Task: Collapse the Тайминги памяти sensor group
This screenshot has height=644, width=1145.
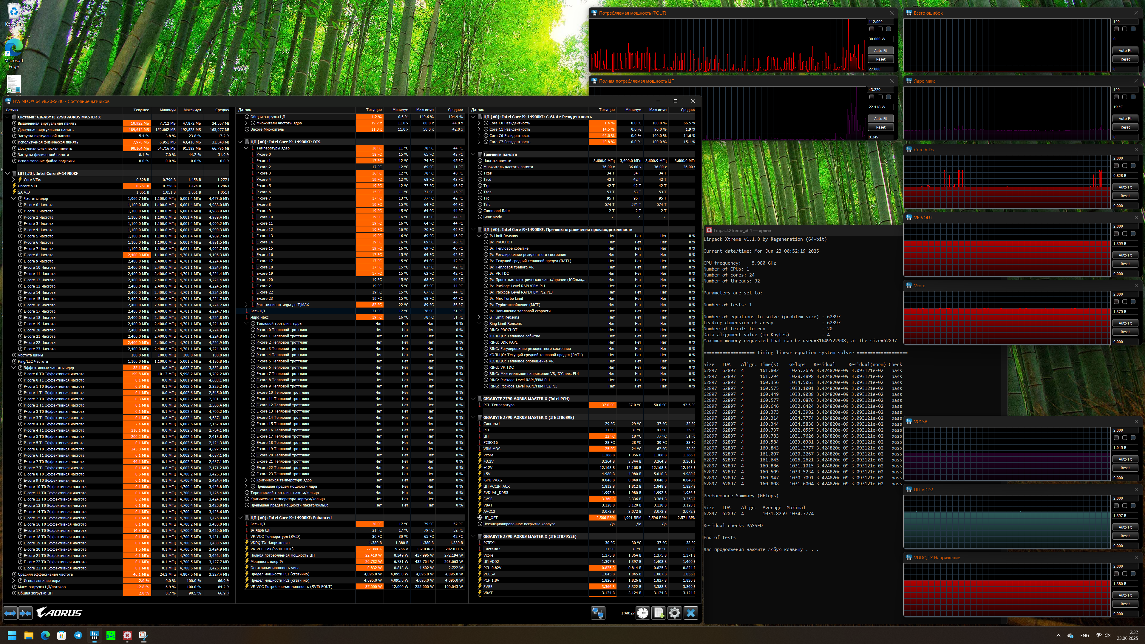Action: [473, 154]
